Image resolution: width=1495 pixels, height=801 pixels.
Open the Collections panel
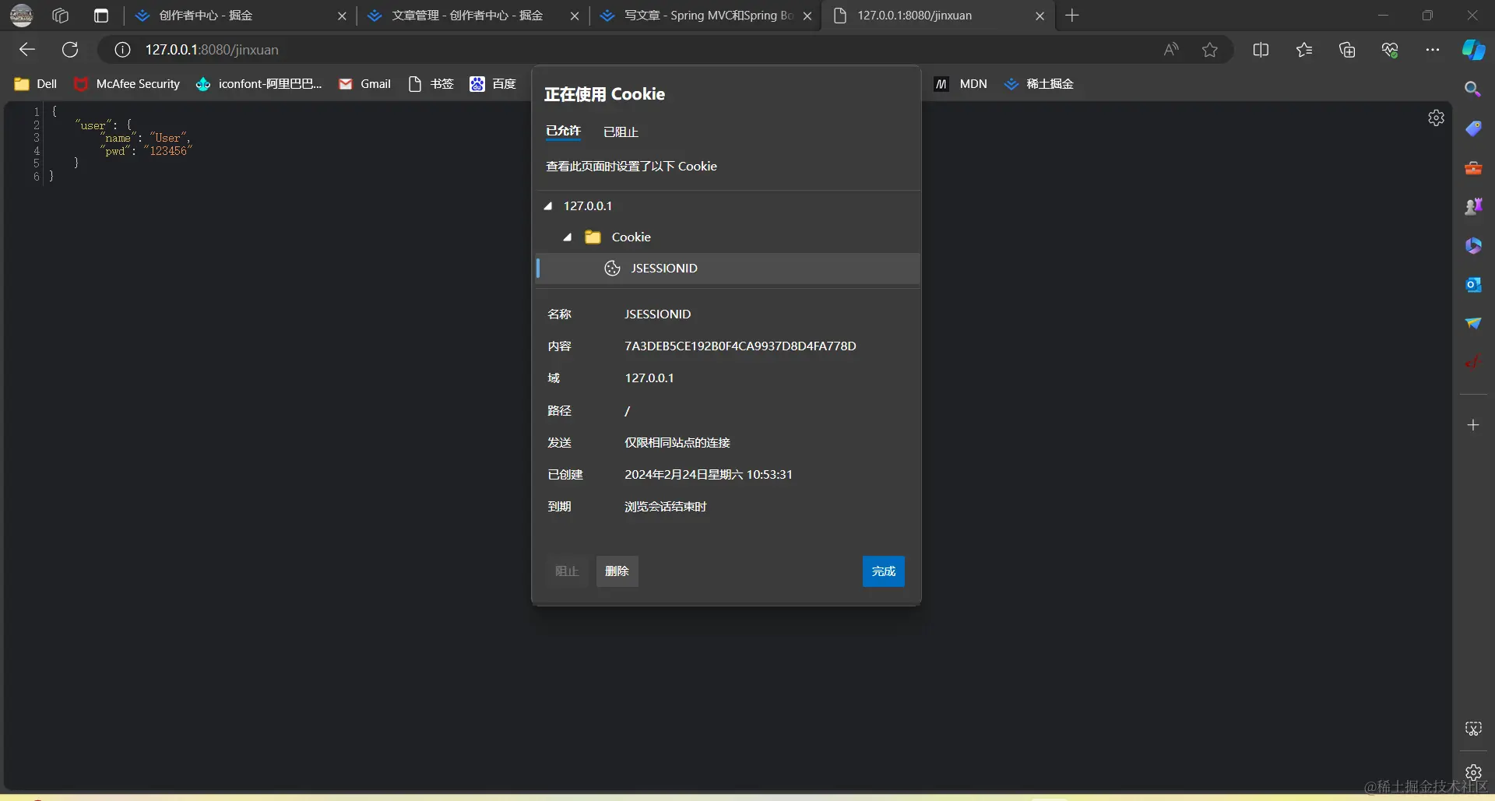click(x=1347, y=50)
